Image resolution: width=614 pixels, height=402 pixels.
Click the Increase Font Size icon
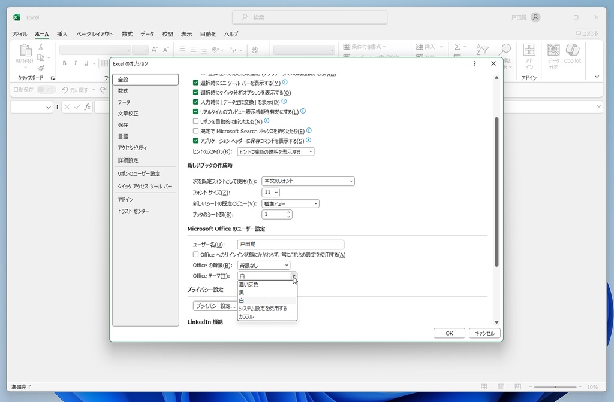[154, 50]
